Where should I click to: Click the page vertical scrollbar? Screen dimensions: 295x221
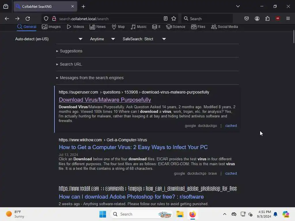[294, 37]
